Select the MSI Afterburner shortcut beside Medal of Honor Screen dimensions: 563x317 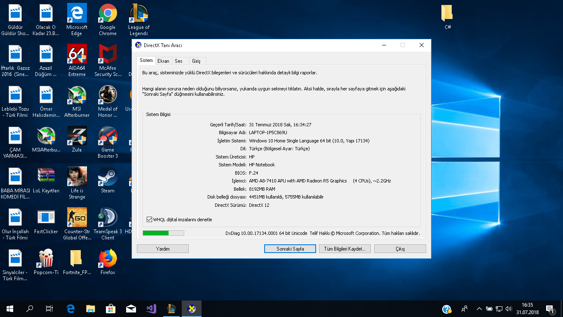coord(77,101)
